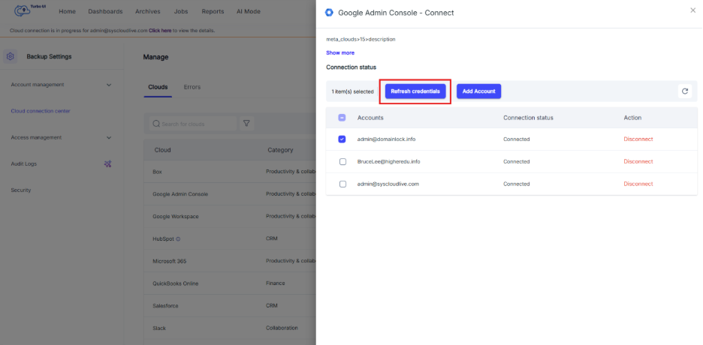The height and width of the screenshot is (345, 703).
Task: Click the filter funnel icon
Action: [x=246, y=123]
